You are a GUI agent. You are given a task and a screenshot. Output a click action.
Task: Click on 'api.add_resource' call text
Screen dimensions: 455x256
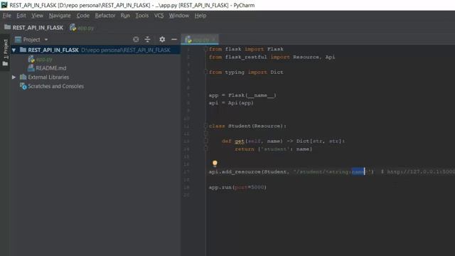tap(235, 172)
